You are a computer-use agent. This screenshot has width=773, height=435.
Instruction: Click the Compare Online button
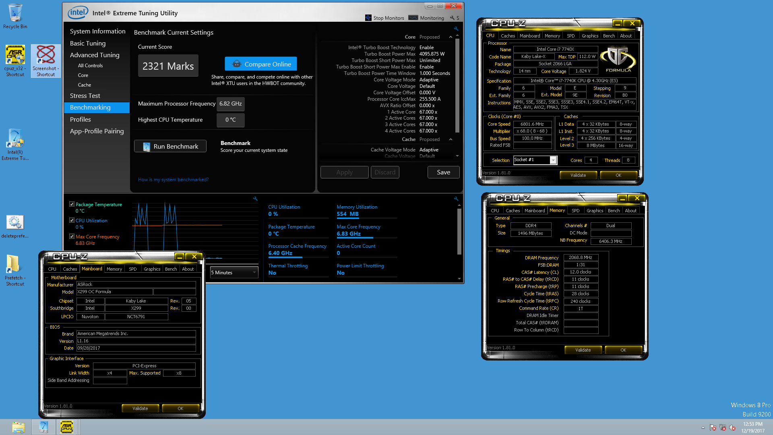[x=261, y=64]
